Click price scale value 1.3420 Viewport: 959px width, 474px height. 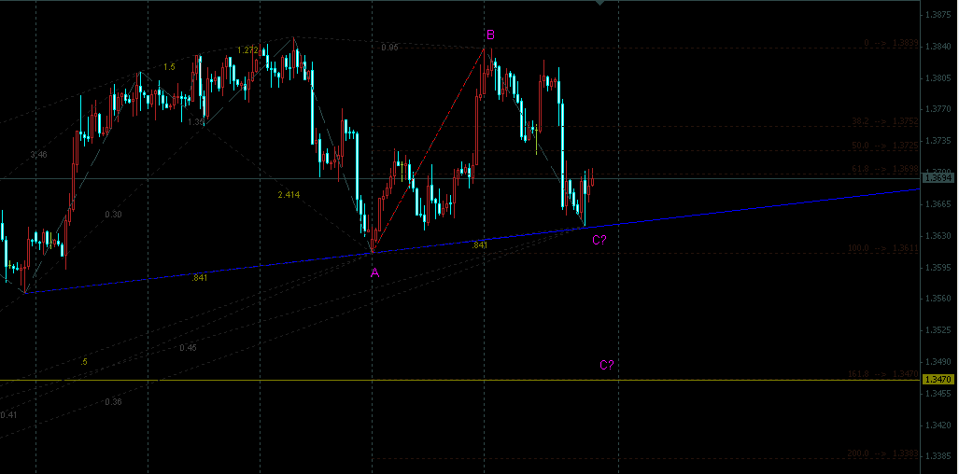(938, 425)
